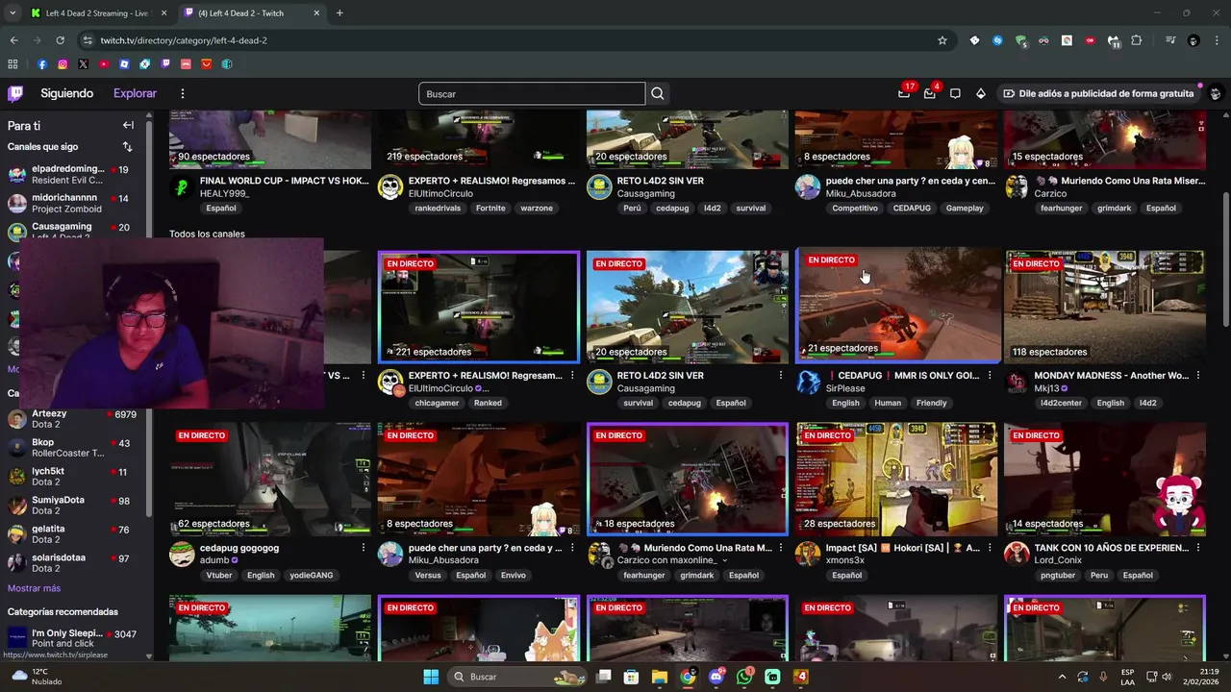The width and height of the screenshot is (1231, 692).
Task: Open Instagram bookmark in bookmarks bar
Action: 63,64
